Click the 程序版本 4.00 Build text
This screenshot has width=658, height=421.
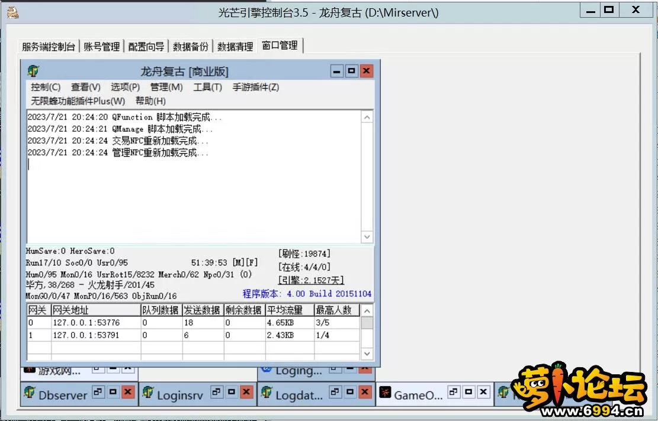(307, 294)
